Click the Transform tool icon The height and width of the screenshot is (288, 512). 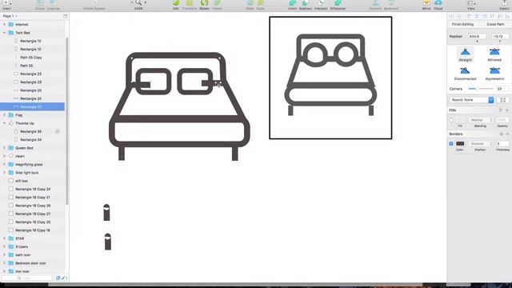(190, 4)
